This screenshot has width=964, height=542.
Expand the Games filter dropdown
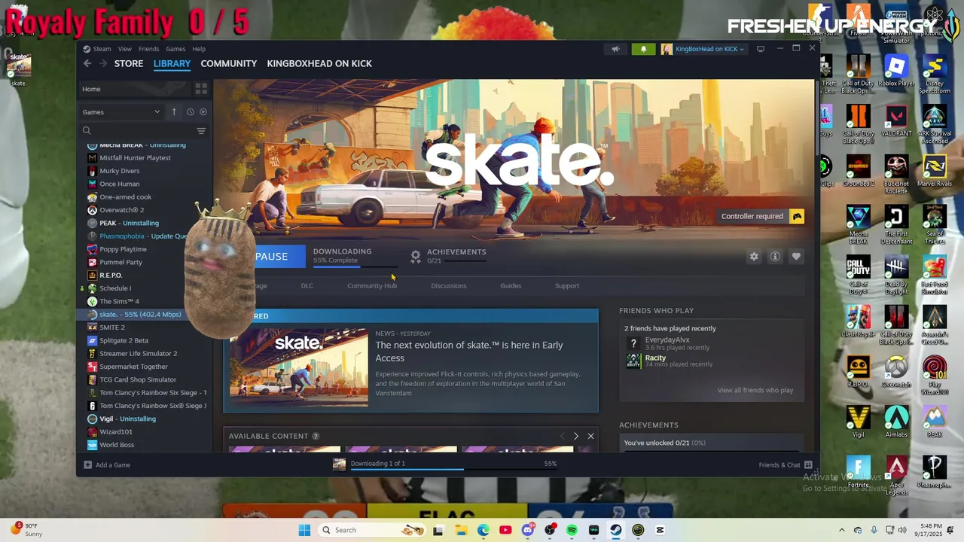tap(121, 111)
